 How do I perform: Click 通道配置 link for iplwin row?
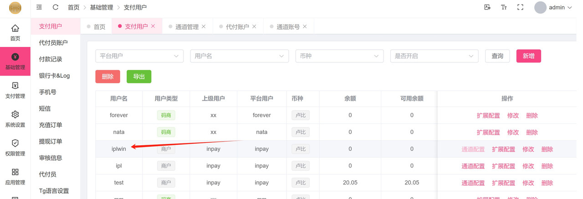tap(473, 149)
